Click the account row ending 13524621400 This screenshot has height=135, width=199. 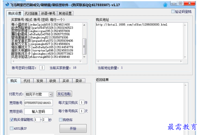41,25
